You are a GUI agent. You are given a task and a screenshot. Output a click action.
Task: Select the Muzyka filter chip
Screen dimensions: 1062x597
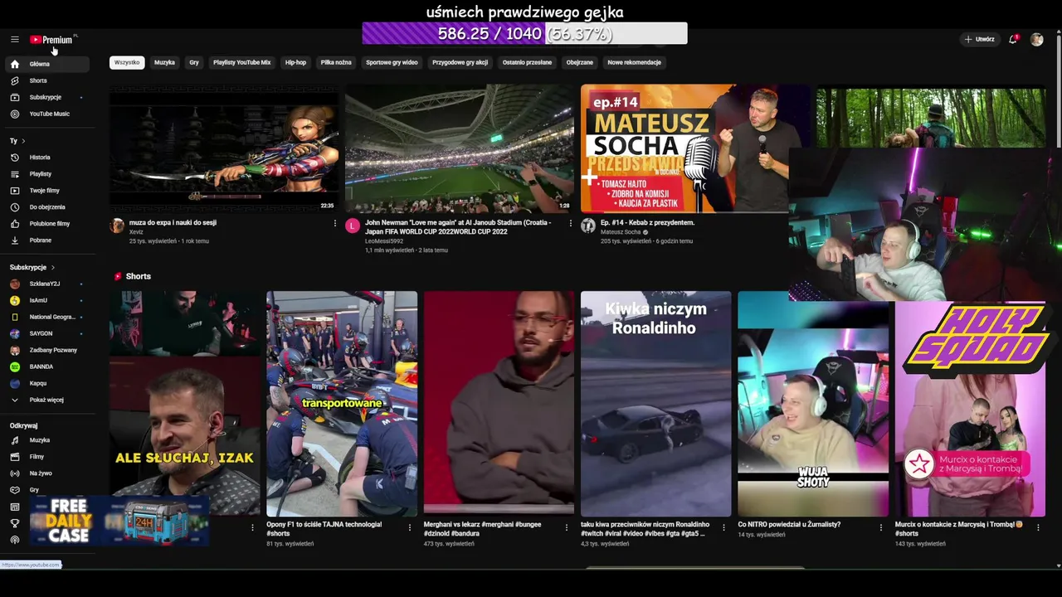pos(164,62)
